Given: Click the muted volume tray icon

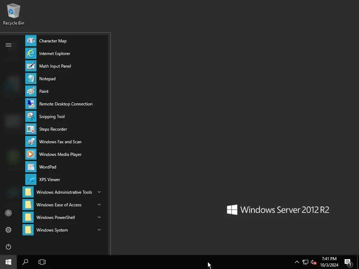Looking at the screenshot, I should (313, 262).
